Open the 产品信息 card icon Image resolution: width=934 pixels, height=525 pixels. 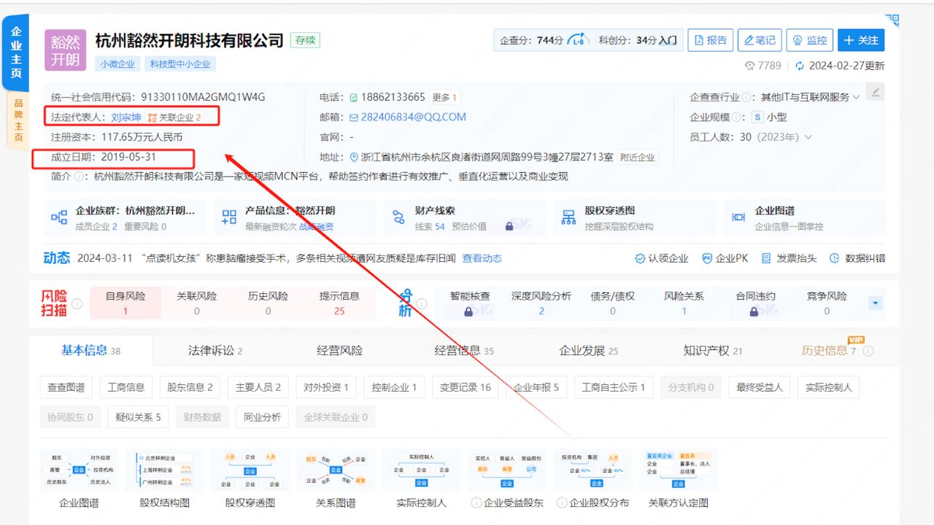click(x=229, y=217)
